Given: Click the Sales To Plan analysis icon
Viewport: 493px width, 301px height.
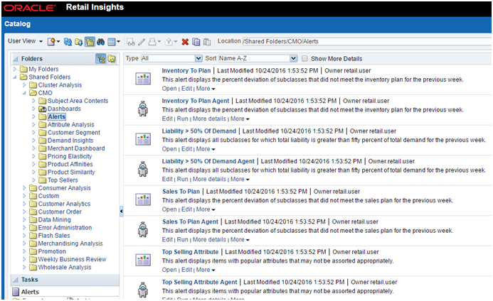Looking at the screenshot, I should click(x=143, y=199).
